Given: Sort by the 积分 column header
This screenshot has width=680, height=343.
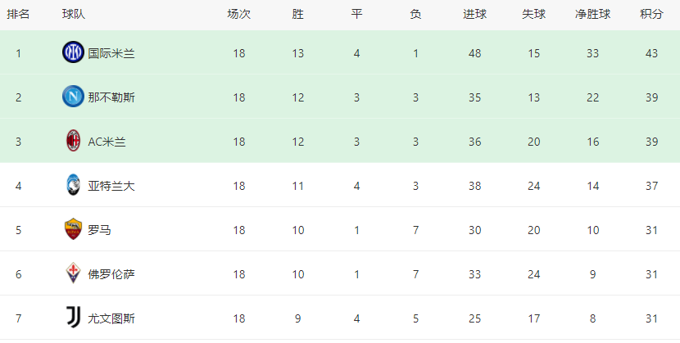Looking at the screenshot, I should [x=651, y=14].
